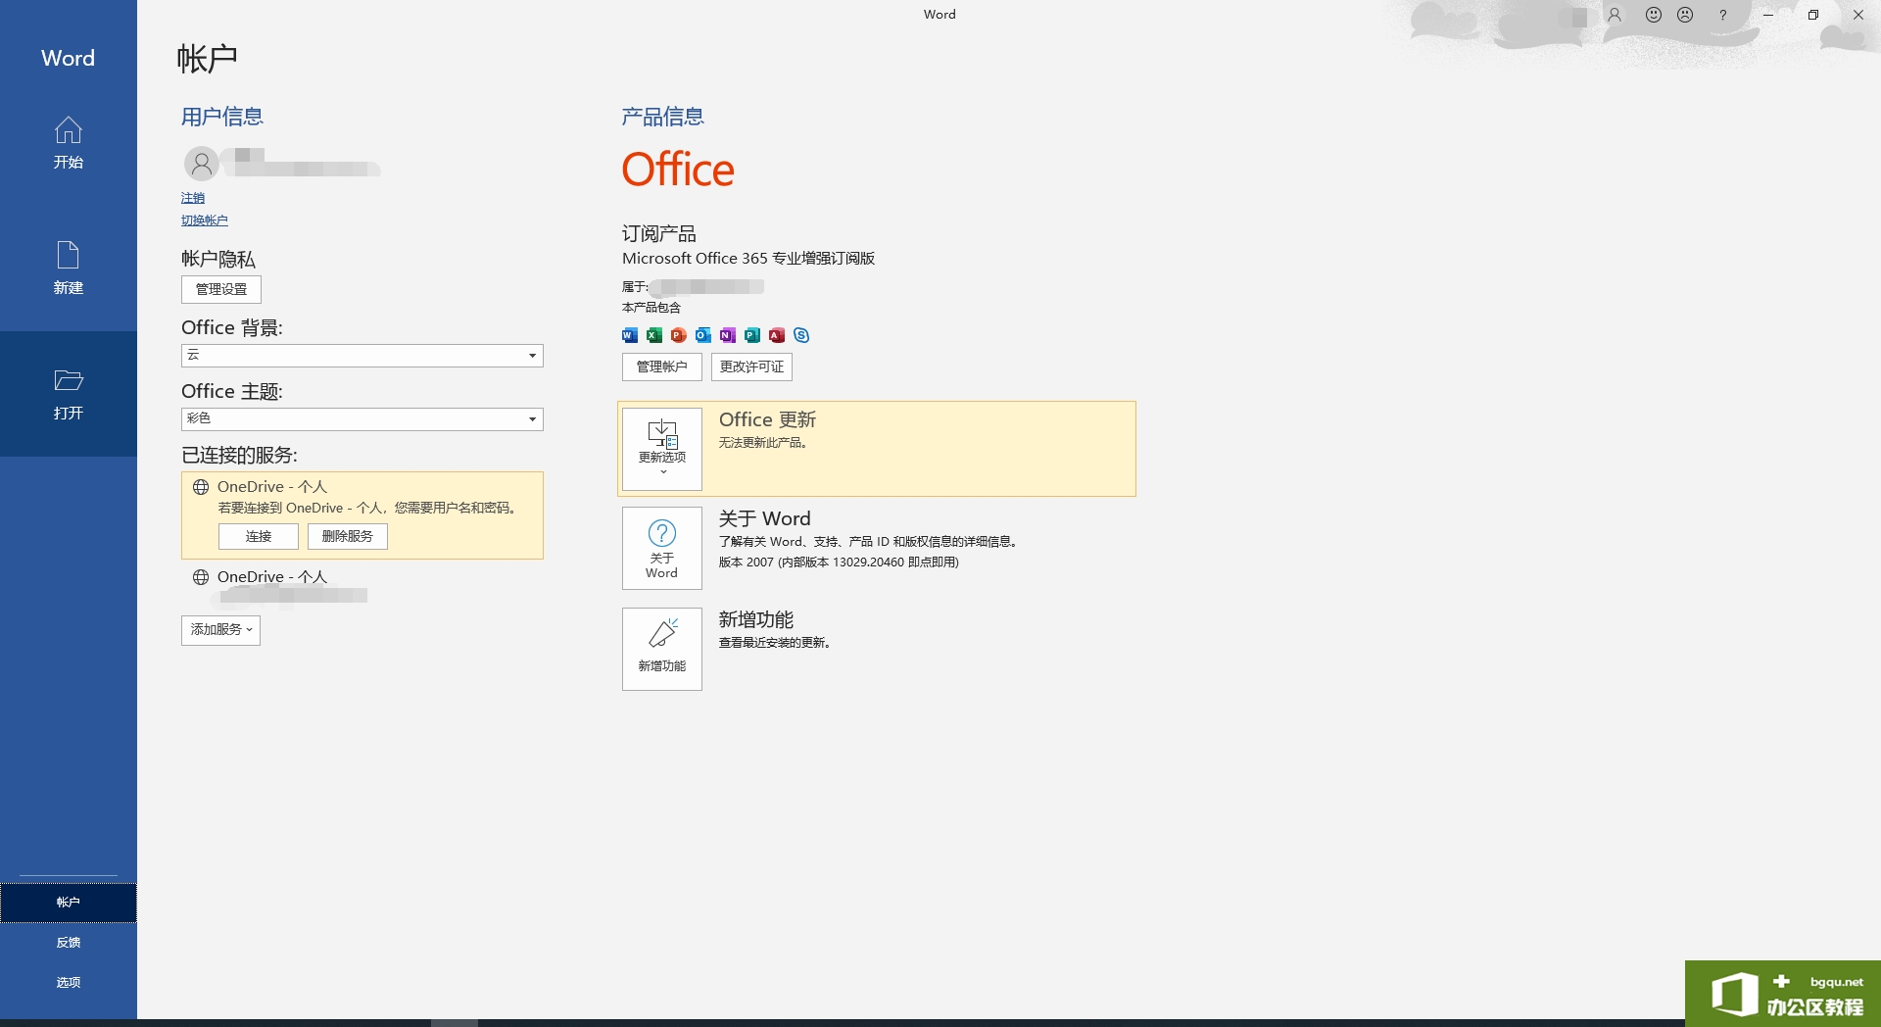Click the version text 版本 2007
1881x1027 pixels.
[x=839, y=562]
